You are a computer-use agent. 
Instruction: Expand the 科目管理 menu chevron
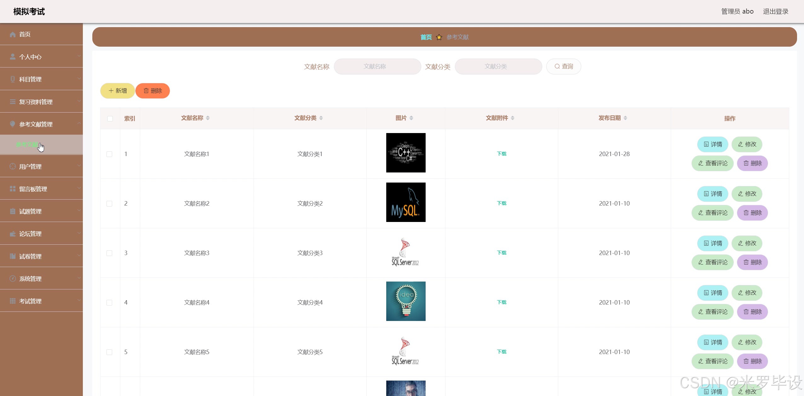pyautogui.click(x=79, y=79)
